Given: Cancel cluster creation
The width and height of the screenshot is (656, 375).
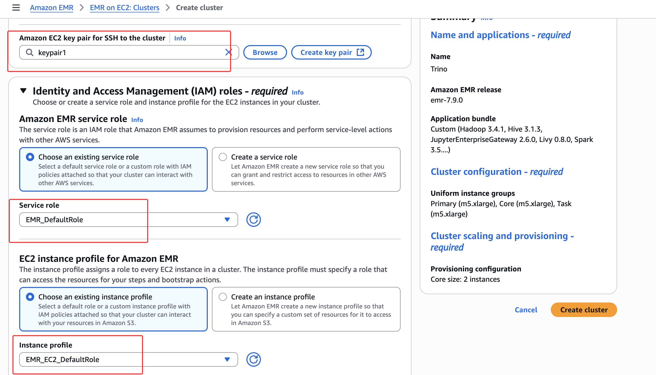Looking at the screenshot, I should pos(526,310).
